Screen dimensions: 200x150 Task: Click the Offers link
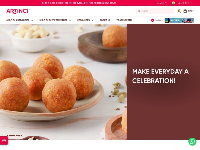tap(159, 20)
